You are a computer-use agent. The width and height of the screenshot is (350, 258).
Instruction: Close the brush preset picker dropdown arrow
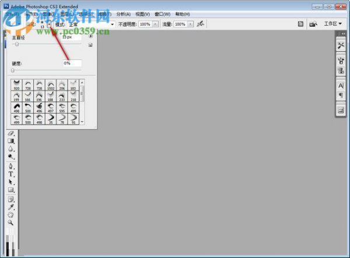[49, 24]
